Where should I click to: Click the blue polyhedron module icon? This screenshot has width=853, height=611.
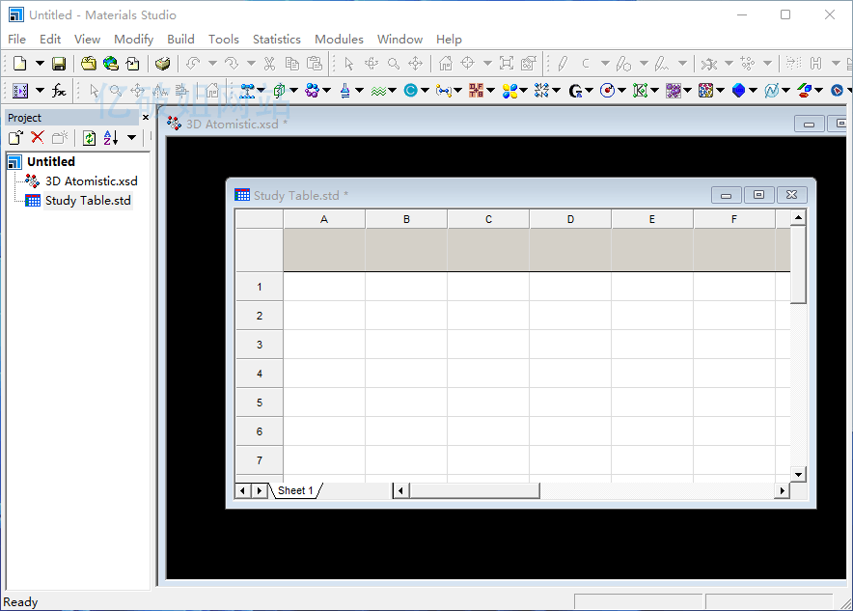point(738,91)
